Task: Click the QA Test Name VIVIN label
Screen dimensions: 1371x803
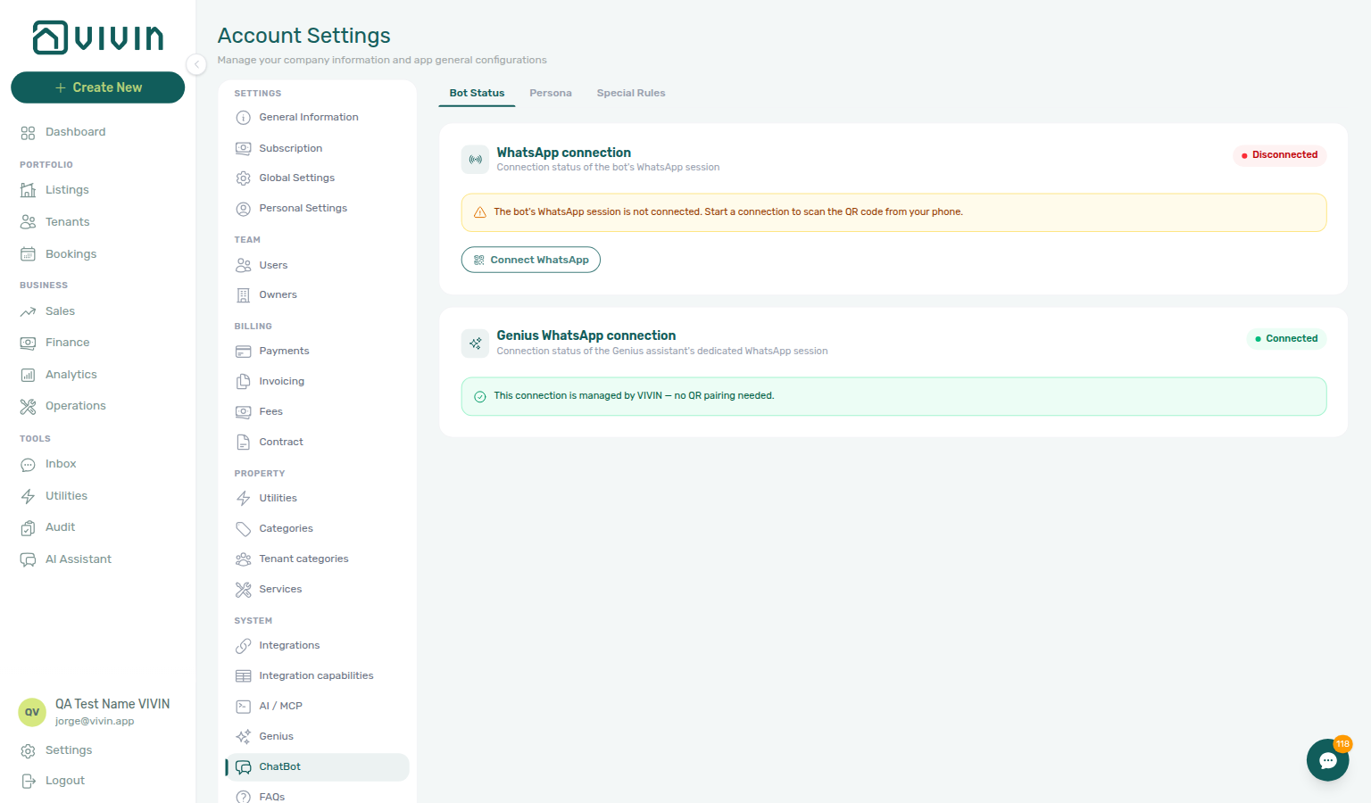Action: click(112, 704)
